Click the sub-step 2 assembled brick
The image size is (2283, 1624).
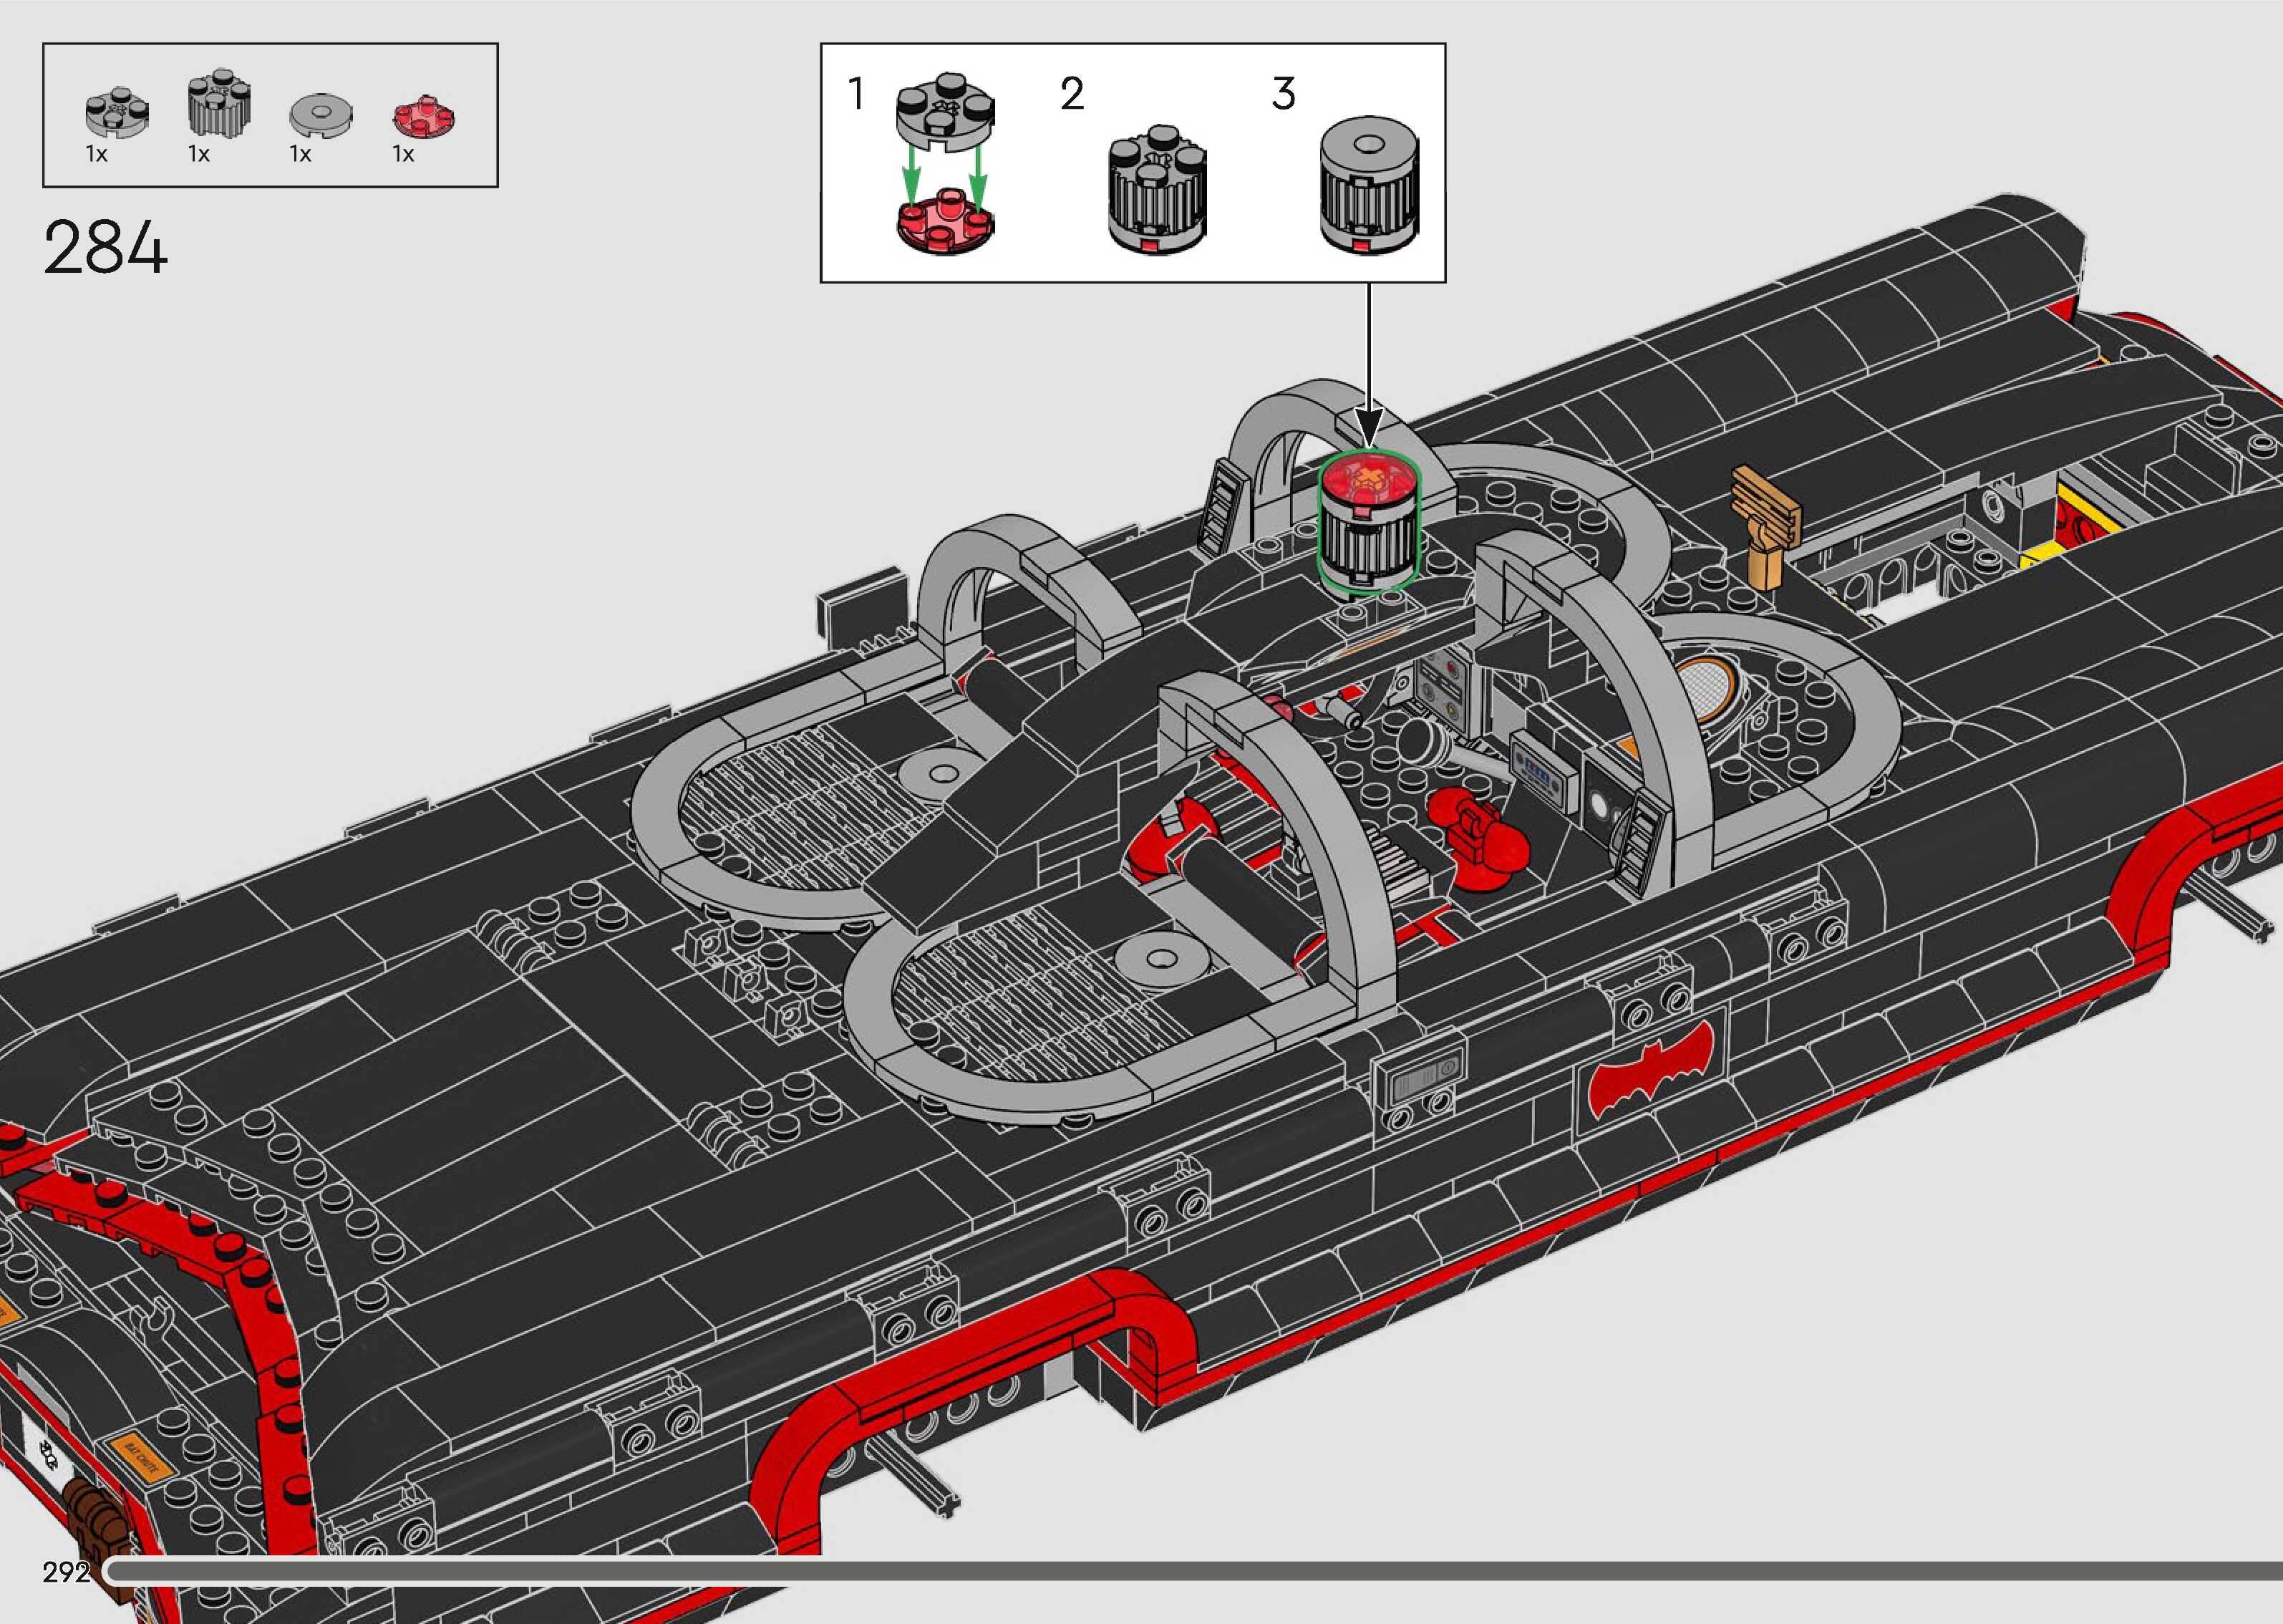click(x=1158, y=190)
